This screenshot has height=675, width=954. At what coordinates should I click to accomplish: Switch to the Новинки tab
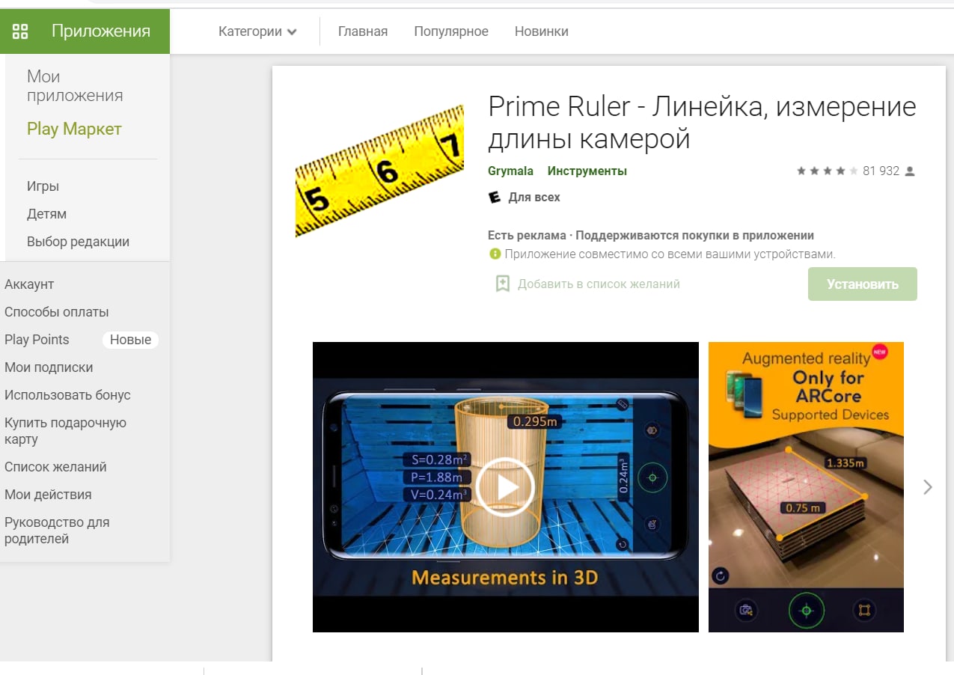tap(542, 31)
